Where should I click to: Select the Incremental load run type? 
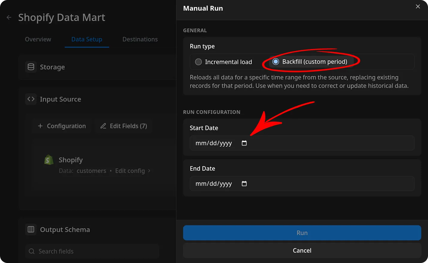[x=198, y=62]
